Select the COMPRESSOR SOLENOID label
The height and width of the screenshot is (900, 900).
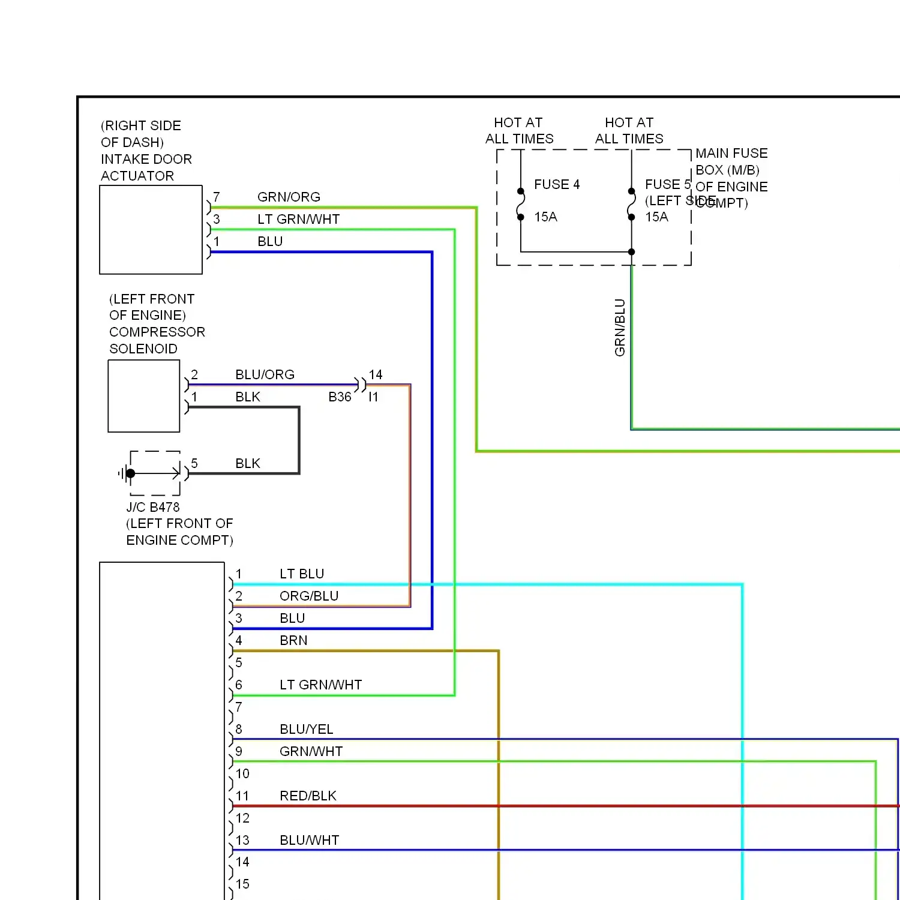pos(157,340)
